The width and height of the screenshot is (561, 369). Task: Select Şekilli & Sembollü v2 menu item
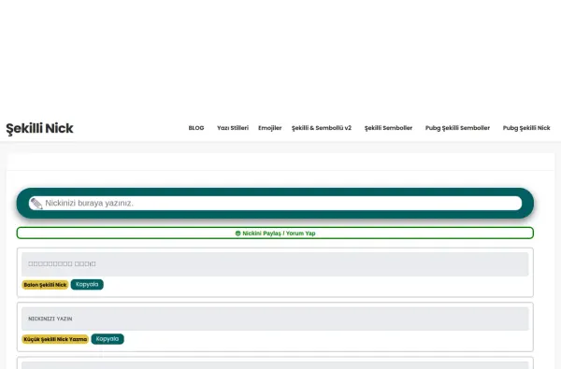pyautogui.click(x=322, y=128)
